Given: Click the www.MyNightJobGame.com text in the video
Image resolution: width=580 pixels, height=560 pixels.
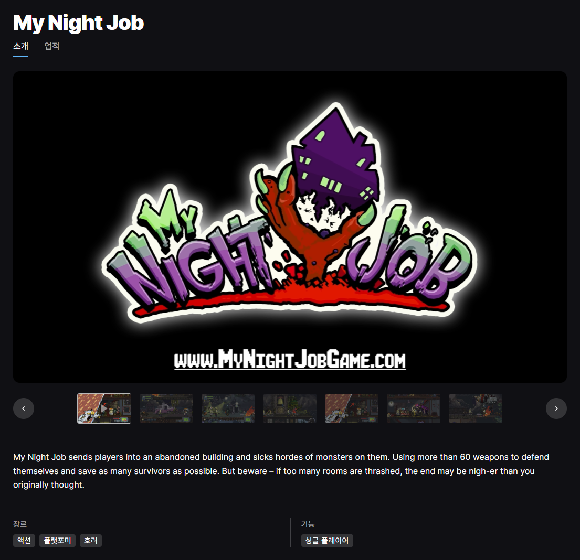Looking at the screenshot, I should (x=290, y=360).
